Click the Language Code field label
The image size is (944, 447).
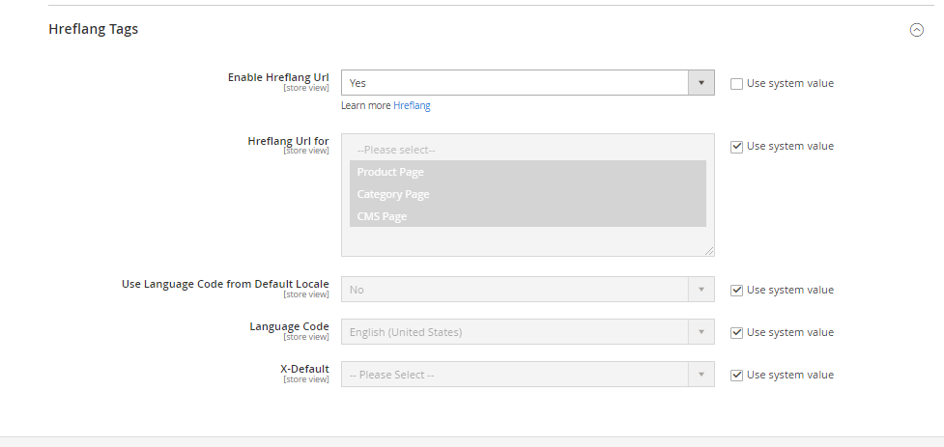pos(289,326)
